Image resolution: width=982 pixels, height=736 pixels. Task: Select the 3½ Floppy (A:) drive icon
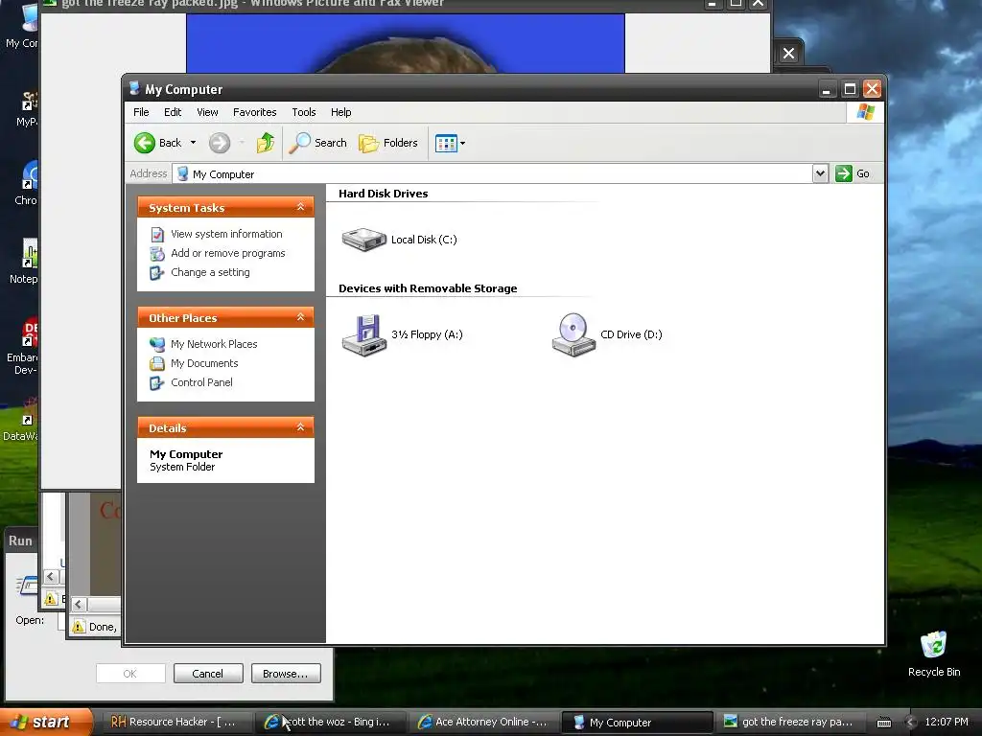point(363,335)
